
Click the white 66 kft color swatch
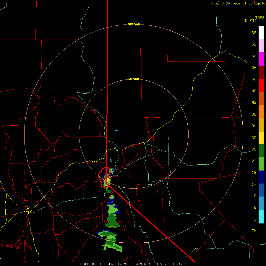(261, 33)
